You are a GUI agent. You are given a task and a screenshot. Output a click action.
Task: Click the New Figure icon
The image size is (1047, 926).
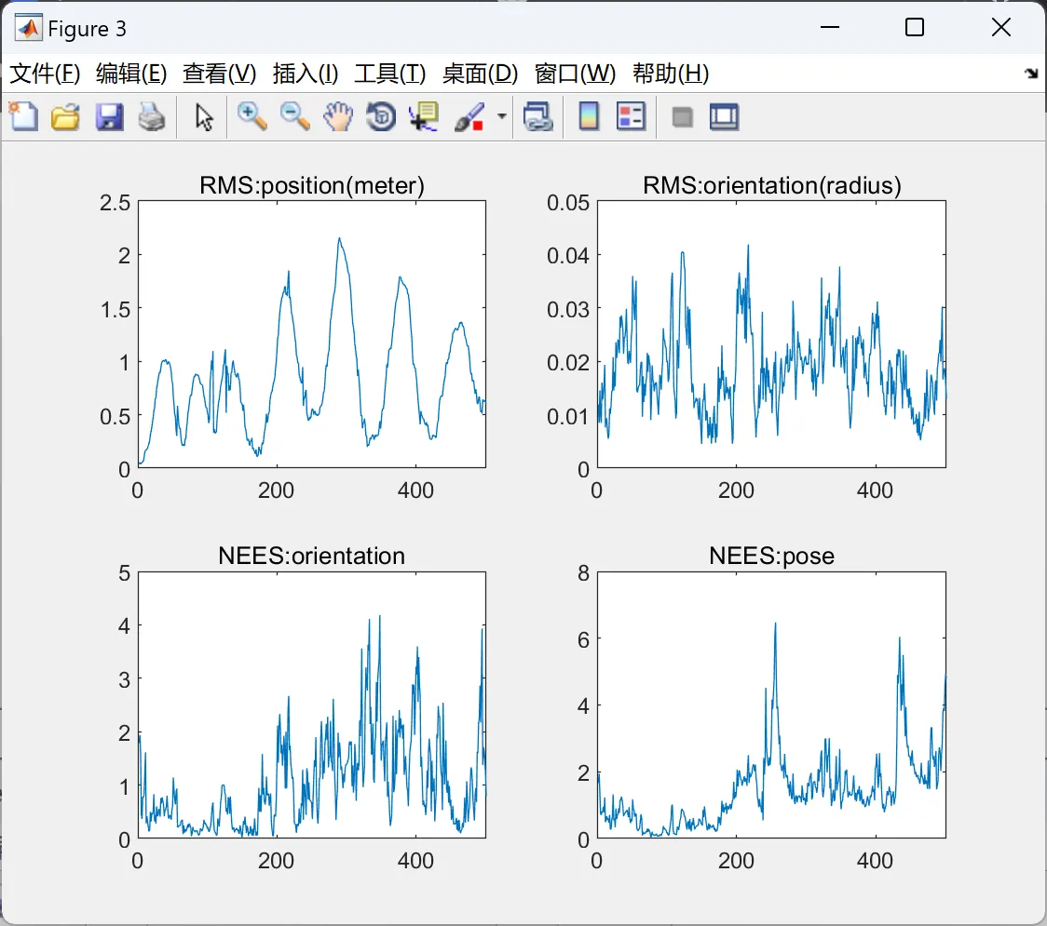(24, 116)
